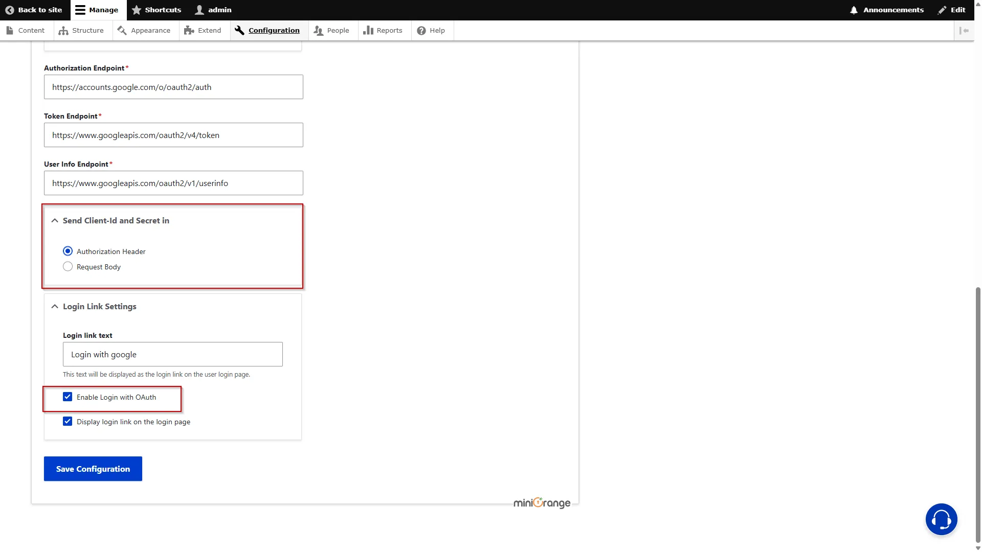Click Save Configuration button
Screen dimensions: 982x552
tap(93, 469)
